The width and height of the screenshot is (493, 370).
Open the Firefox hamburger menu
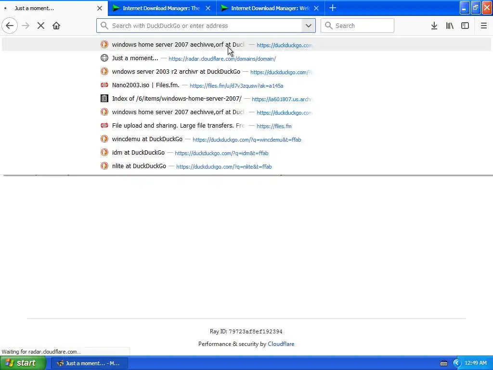coord(484,26)
